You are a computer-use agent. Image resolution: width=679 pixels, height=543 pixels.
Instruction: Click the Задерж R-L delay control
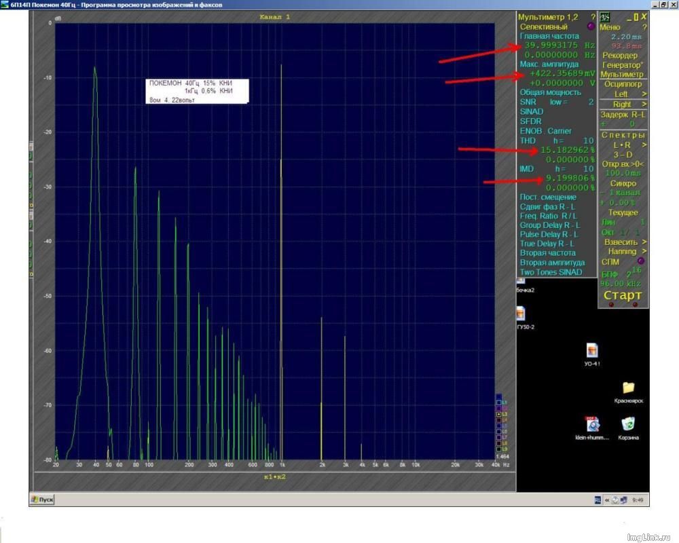623,115
